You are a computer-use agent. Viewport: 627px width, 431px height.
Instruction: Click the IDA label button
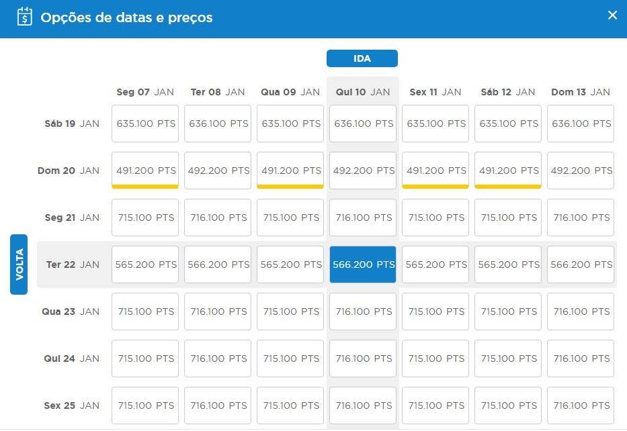pyautogui.click(x=362, y=58)
